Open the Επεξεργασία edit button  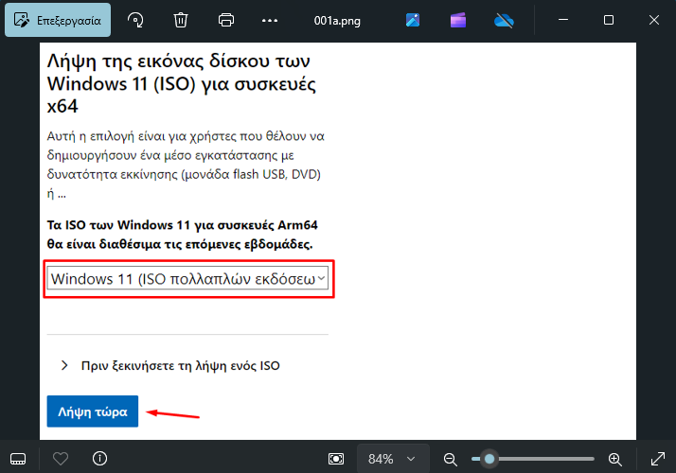[58, 20]
